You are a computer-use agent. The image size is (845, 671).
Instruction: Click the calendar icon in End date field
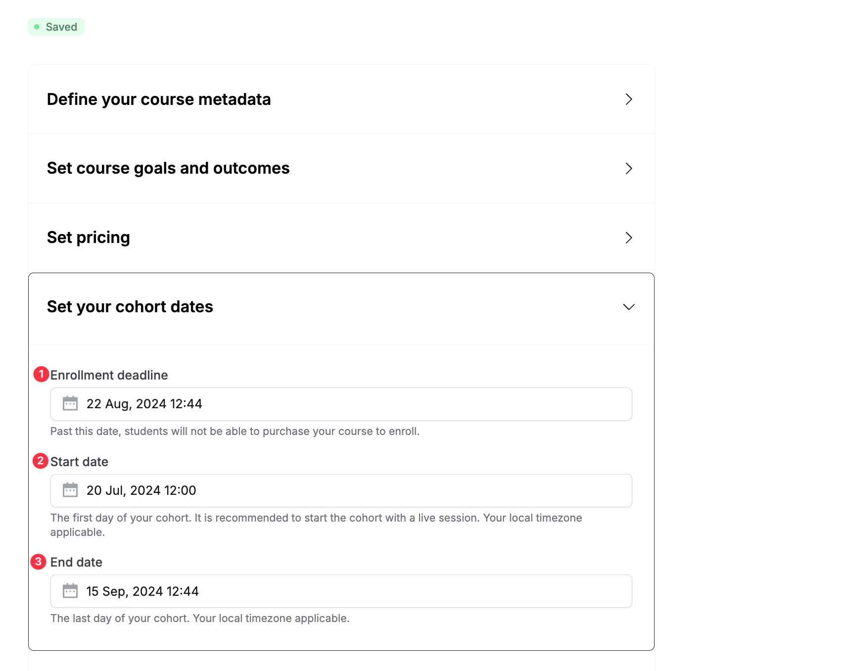70,591
